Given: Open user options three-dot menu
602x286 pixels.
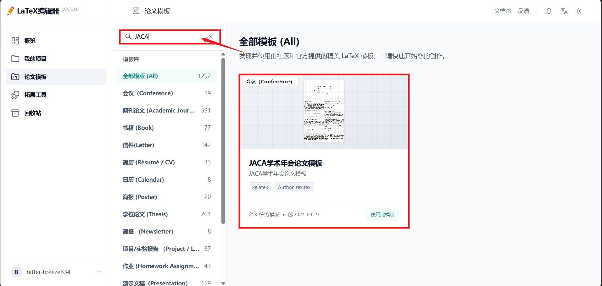Looking at the screenshot, I should pos(99,272).
